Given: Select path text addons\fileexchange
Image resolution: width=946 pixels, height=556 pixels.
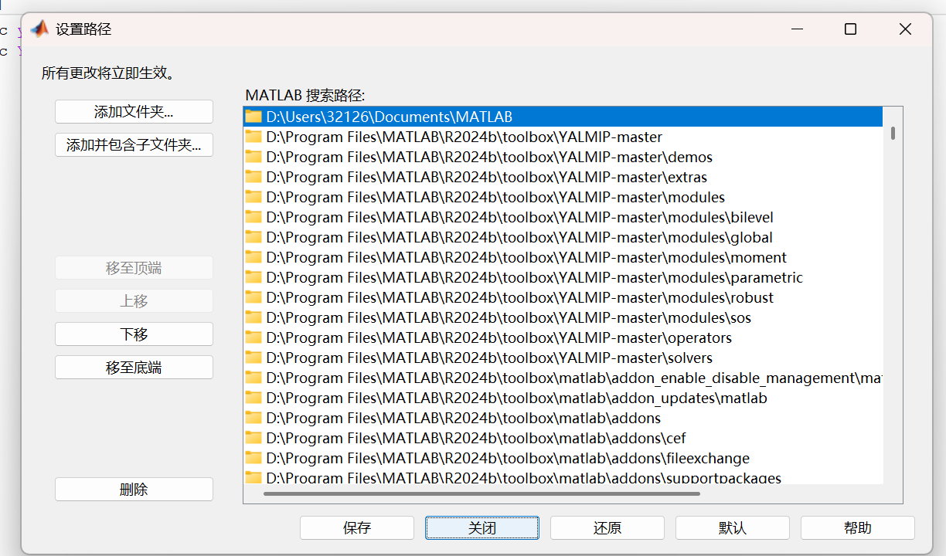Looking at the screenshot, I should coord(508,458).
